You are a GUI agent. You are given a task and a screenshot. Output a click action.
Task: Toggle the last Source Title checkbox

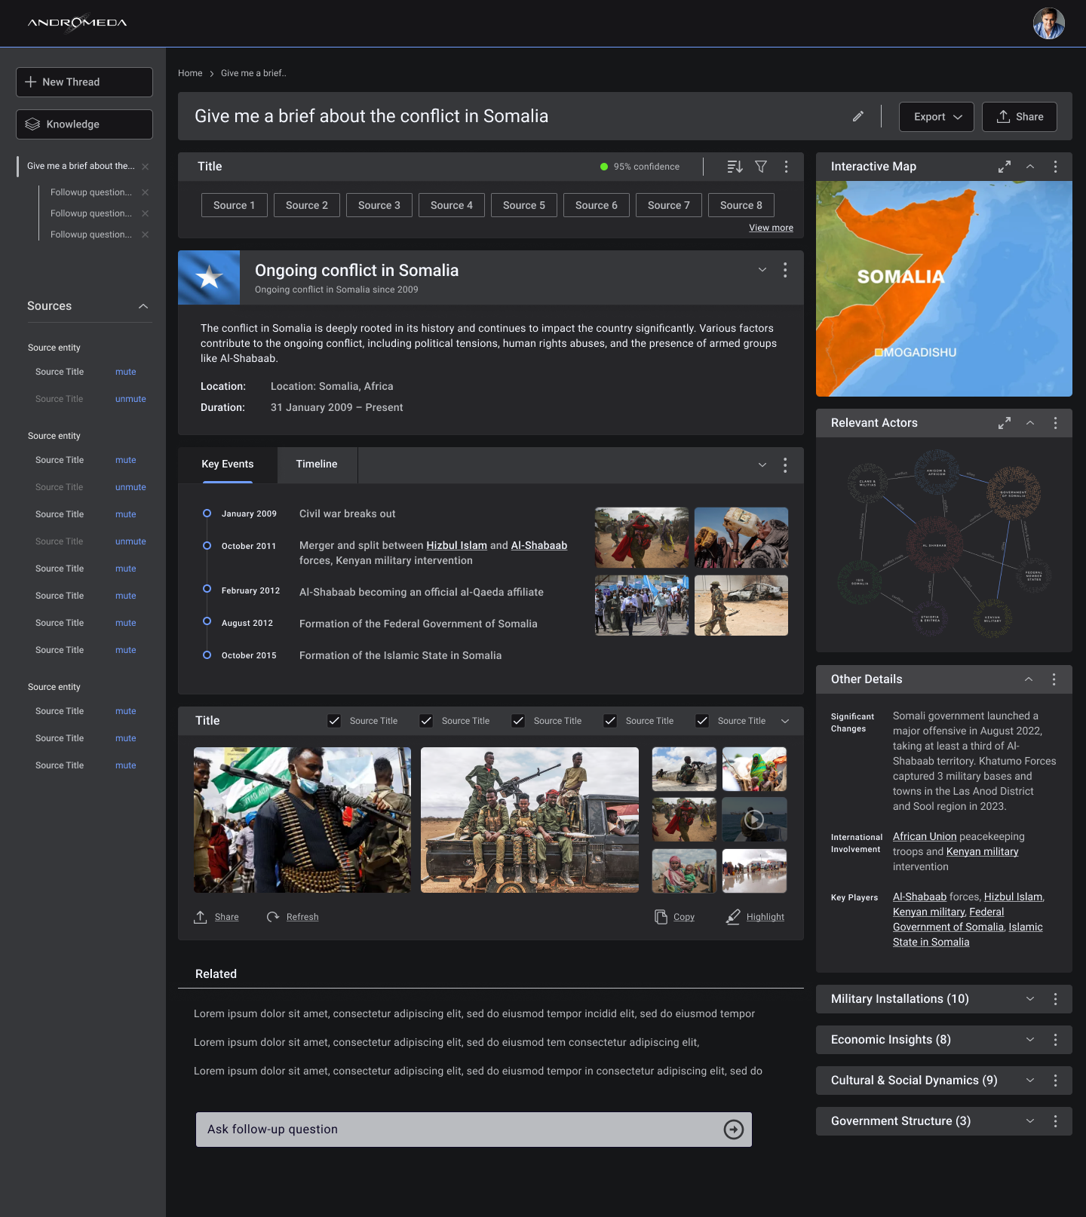tap(702, 721)
